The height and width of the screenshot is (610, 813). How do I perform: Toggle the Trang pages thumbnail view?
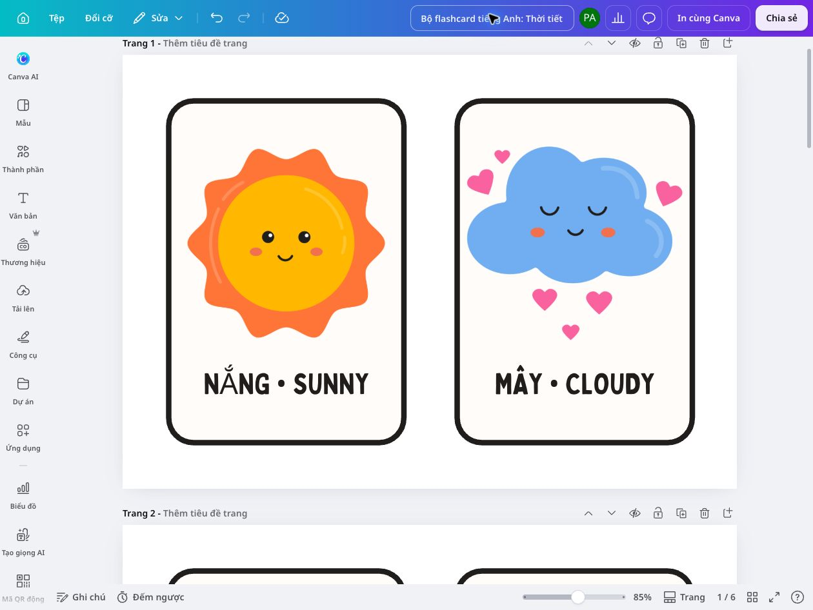tap(684, 597)
